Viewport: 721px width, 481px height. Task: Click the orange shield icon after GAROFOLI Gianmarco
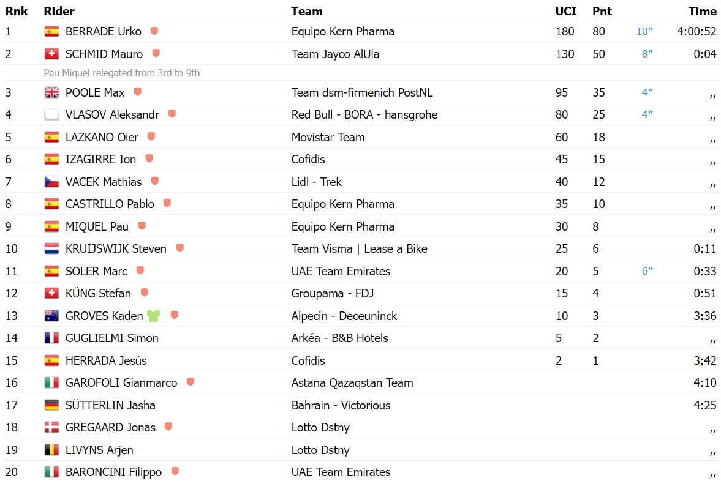click(x=191, y=382)
